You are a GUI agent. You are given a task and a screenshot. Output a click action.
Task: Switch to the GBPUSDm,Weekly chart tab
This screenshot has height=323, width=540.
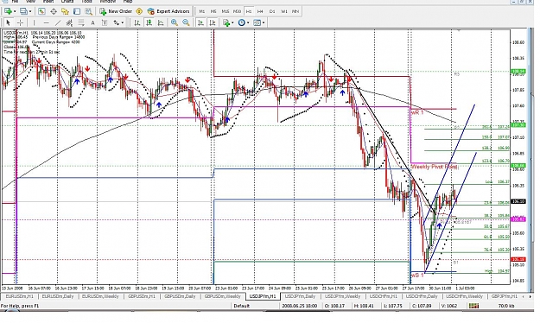222,296
